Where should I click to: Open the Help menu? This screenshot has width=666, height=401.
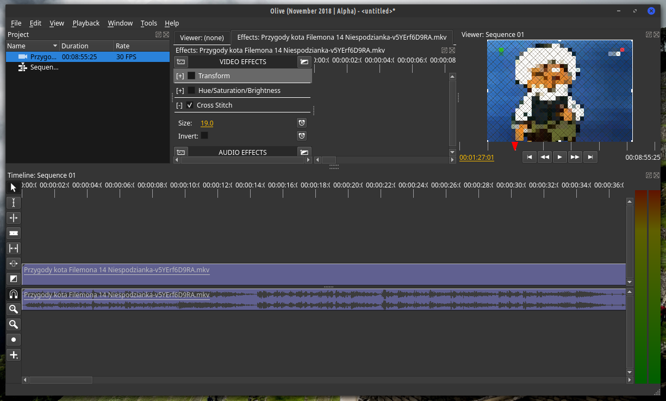coord(172,23)
